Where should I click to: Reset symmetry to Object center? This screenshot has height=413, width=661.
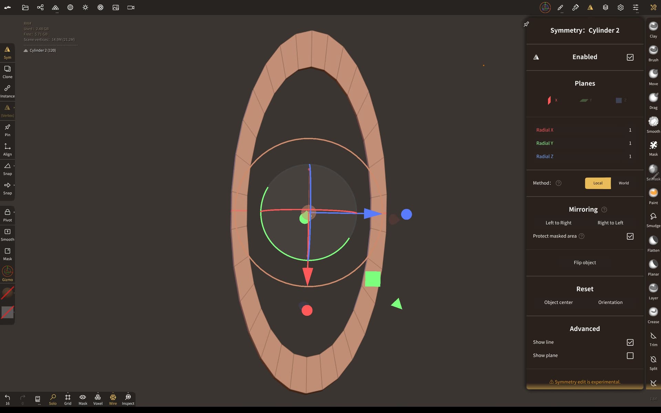558,302
